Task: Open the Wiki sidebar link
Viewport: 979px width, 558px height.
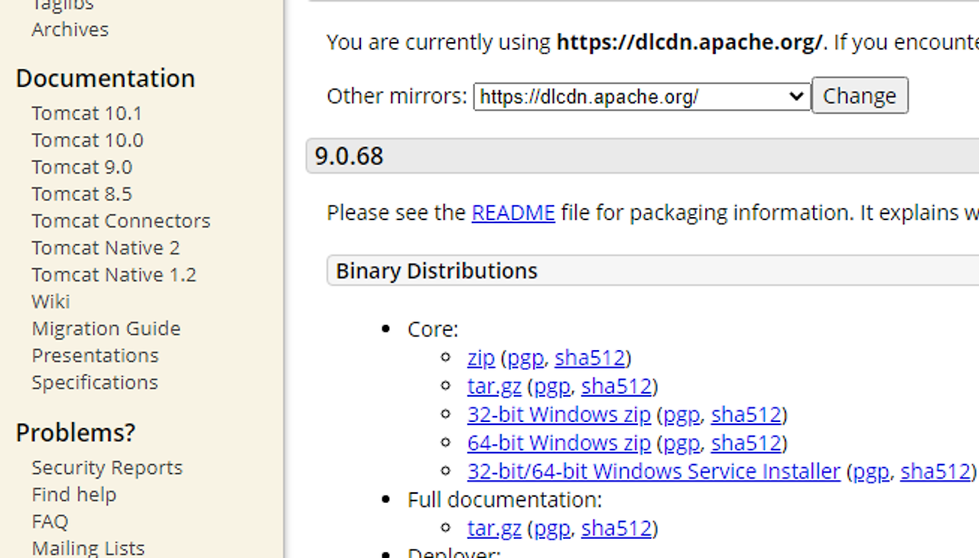Action: coord(50,301)
